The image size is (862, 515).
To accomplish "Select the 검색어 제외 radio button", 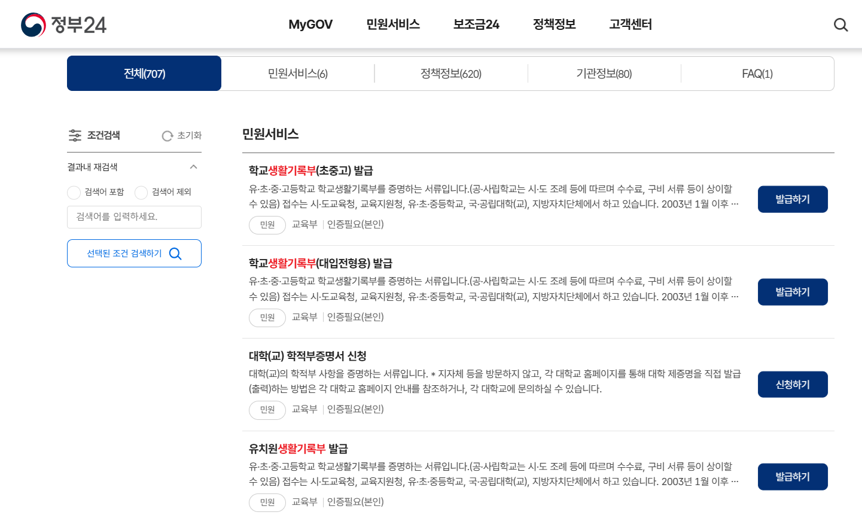I will click(141, 193).
